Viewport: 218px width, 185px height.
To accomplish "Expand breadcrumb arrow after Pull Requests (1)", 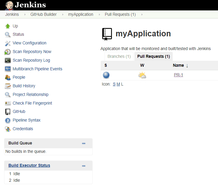I will (x=142, y=15).
